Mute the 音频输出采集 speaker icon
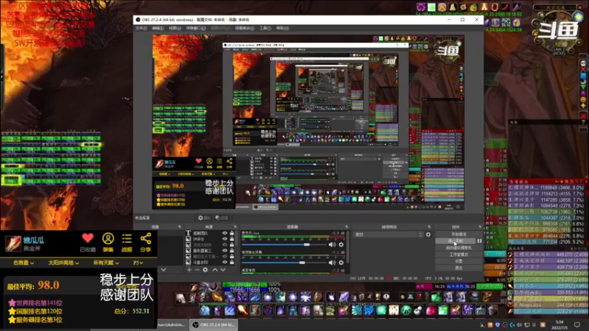This screenshot has height=331, width=589. tap(332, 263)
